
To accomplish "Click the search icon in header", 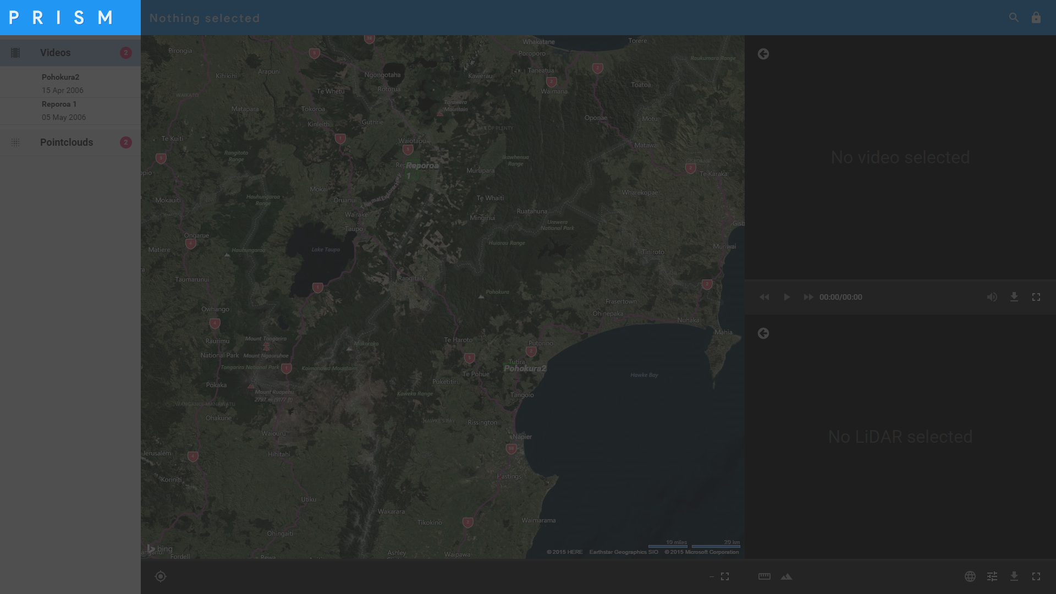I will point(1014,18).
